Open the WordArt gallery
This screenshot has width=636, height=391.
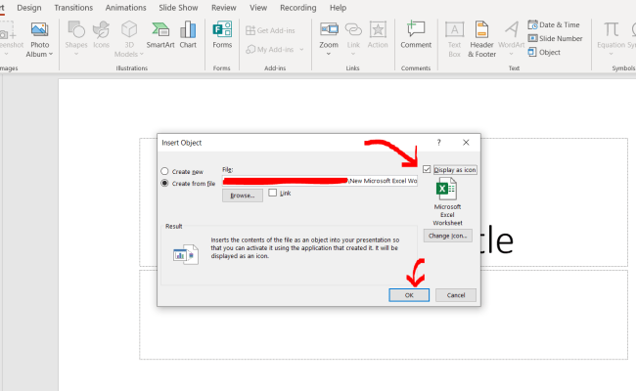(x=511, y=40)
